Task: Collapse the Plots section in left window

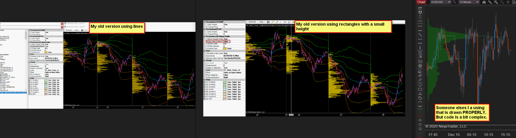Action: 29,78
